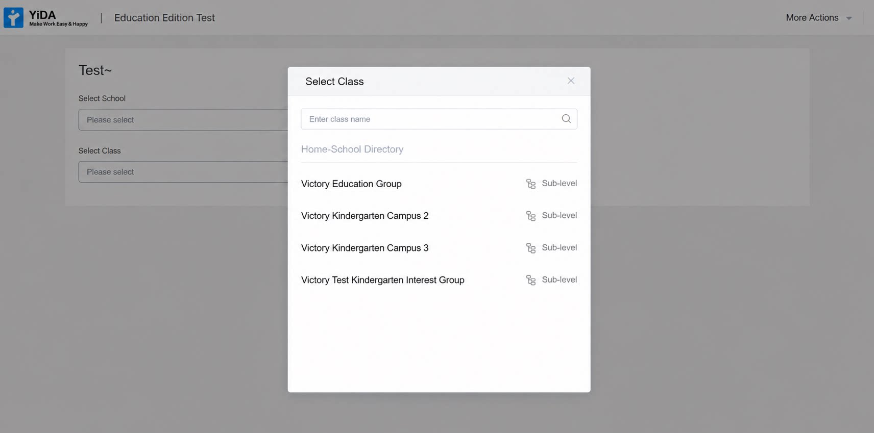The height and width of the screenshot is (433, 874).
Task: Close the Select Class dialog
Action: 571,81
